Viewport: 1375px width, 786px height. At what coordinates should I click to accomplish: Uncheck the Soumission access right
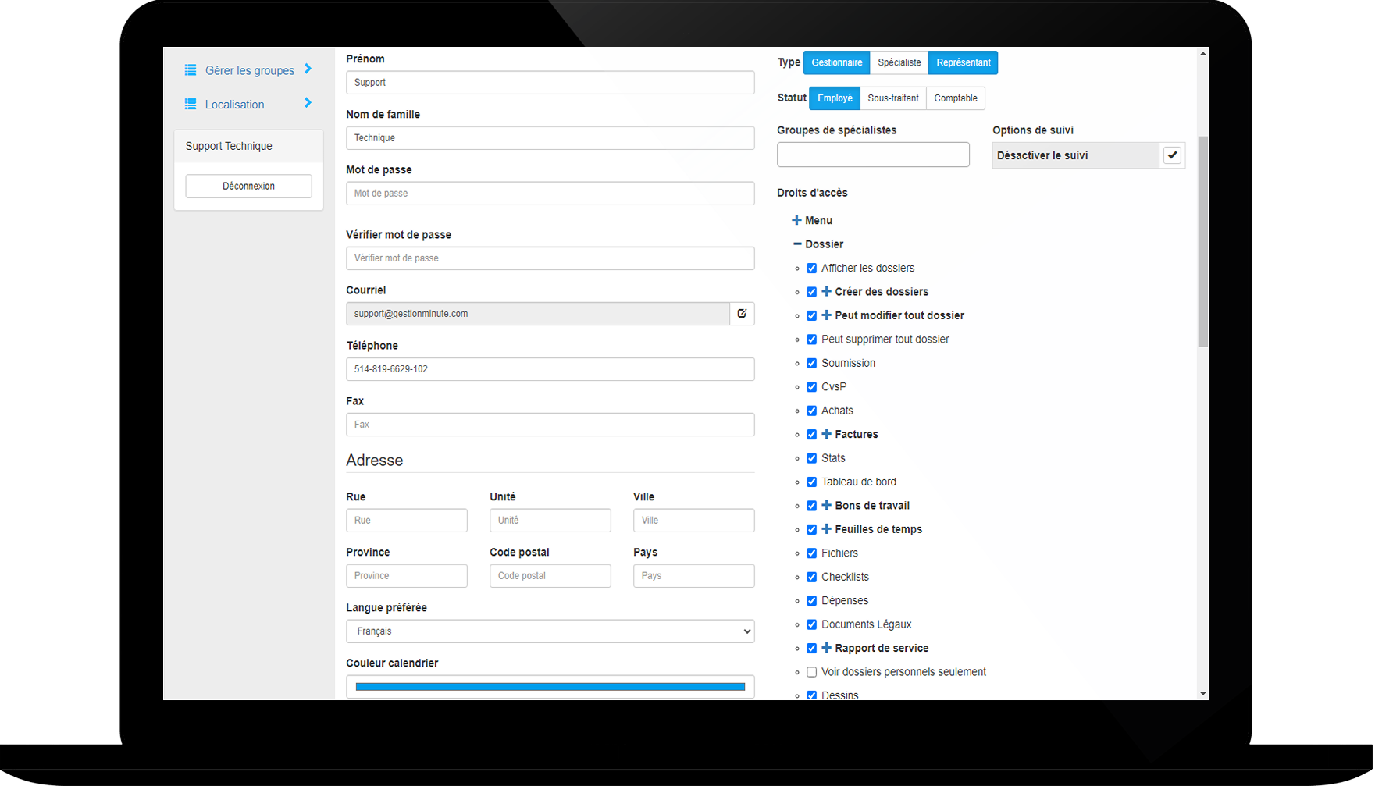[812, 363]
